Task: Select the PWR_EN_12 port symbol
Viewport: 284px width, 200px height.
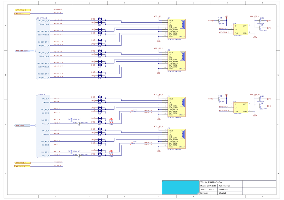Action: point(22,14)
